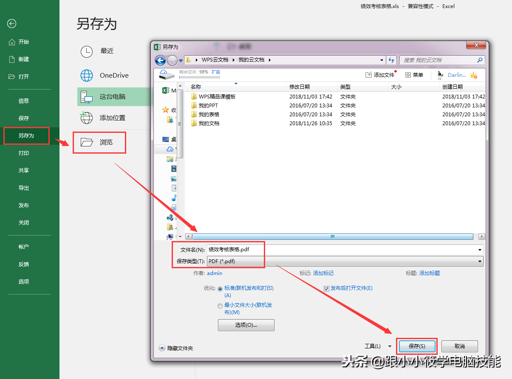Click 保存 in the green sidebar
The width and height of the screenshot is (512, 379).
pos(24,118)
